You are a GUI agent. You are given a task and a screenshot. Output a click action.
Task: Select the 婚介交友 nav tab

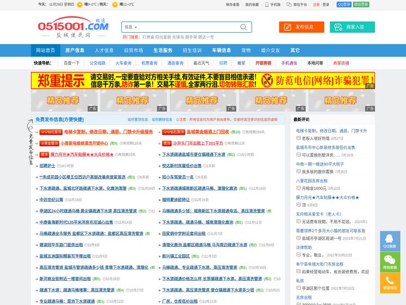(270, 50)
